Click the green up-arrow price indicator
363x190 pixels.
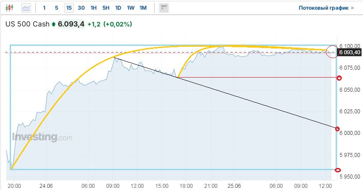point(54,24)
